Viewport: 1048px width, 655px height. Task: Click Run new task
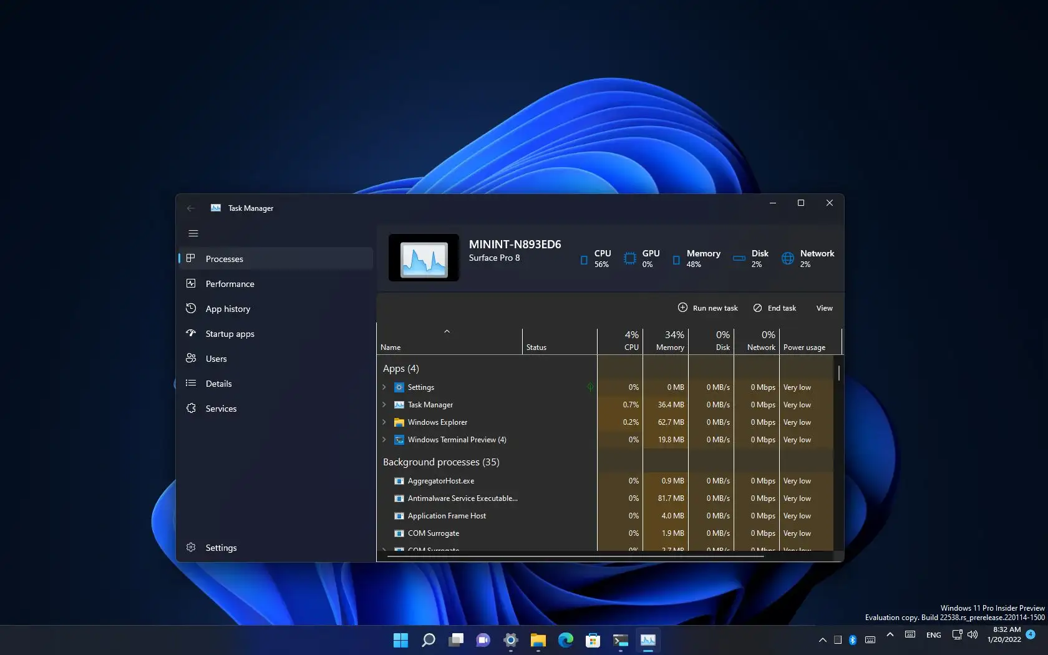708,308
